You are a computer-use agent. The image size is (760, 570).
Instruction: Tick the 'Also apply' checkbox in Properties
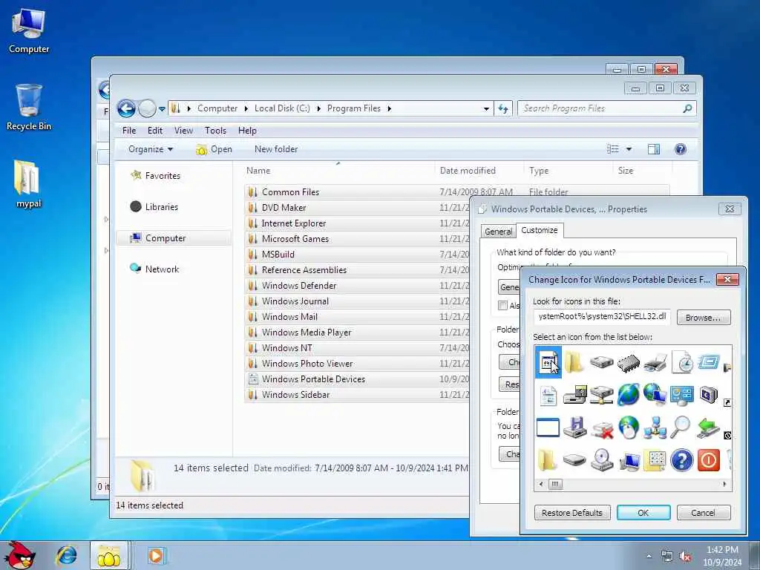pos(502,305)
